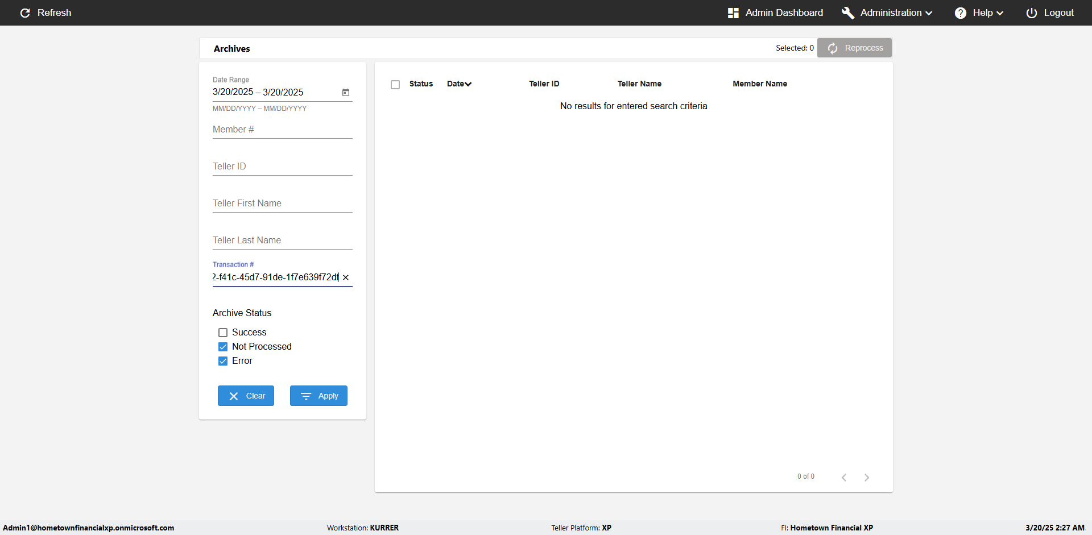The width and height of the screenshot is (1092, 535).
Task: Select the Teller First Name field
Action: tap(283, 204)
